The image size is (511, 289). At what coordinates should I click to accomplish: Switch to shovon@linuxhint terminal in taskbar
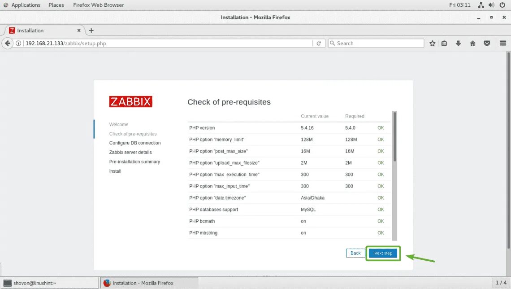(x=50, y=283)
